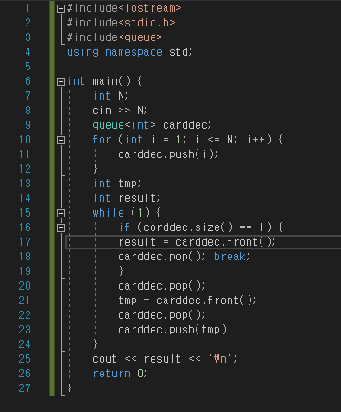Image resolution: width=341 pixels, height=412 pixels.
Task: Click line number 9 in the gutter
Action: [x=27, y=125]
